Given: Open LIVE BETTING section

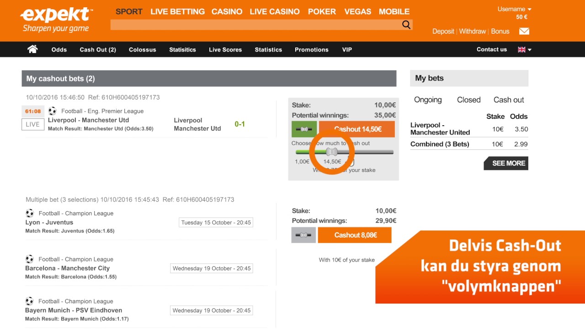Looking at the screenshot, I should (177, 11).
